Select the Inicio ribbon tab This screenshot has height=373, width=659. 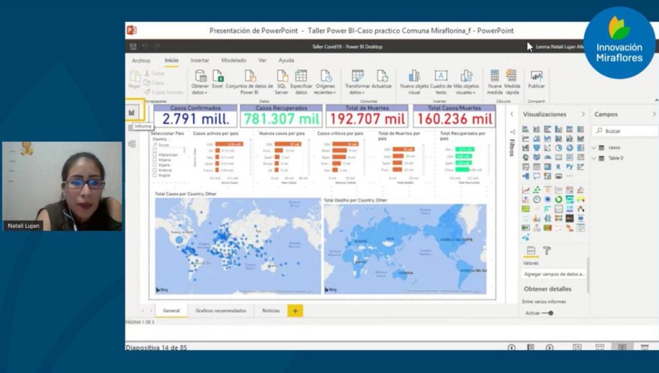coord(171,60)
